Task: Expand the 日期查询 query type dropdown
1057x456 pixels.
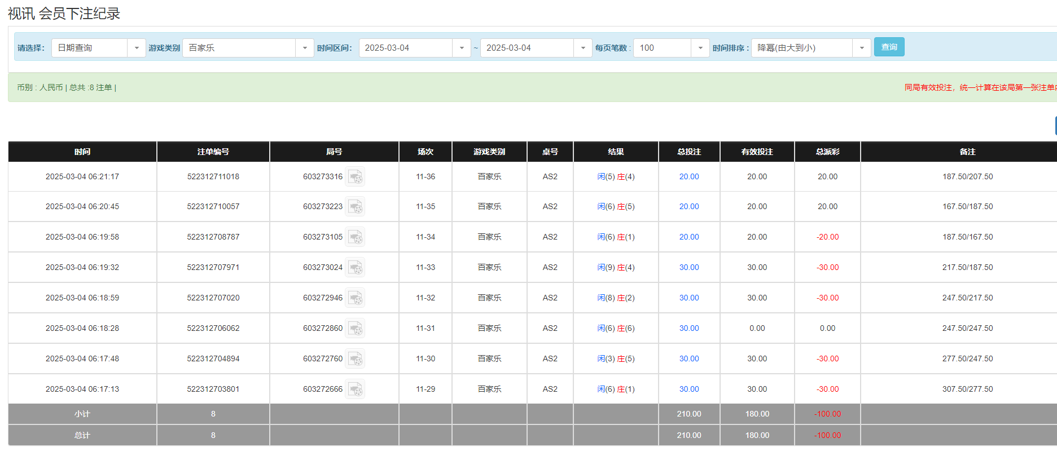Action: (136, 48)
